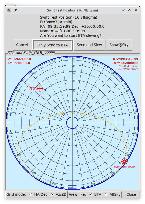Click the red RA=09:35:59.99 label on map
Image resolution: width=145 pixels, height=204 pixels.
coord(125,59)
